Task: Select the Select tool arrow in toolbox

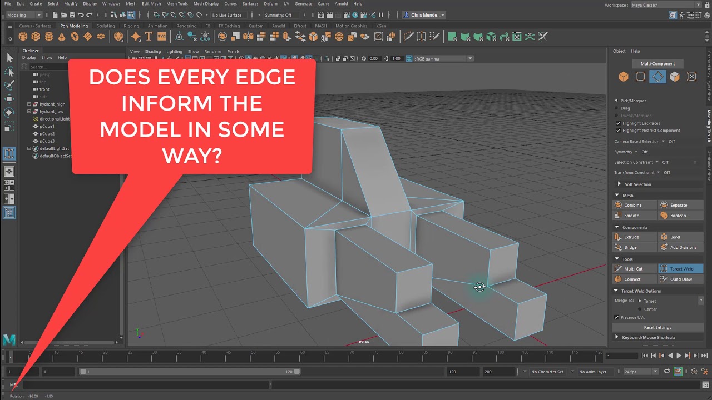Action: click(9, 58)
